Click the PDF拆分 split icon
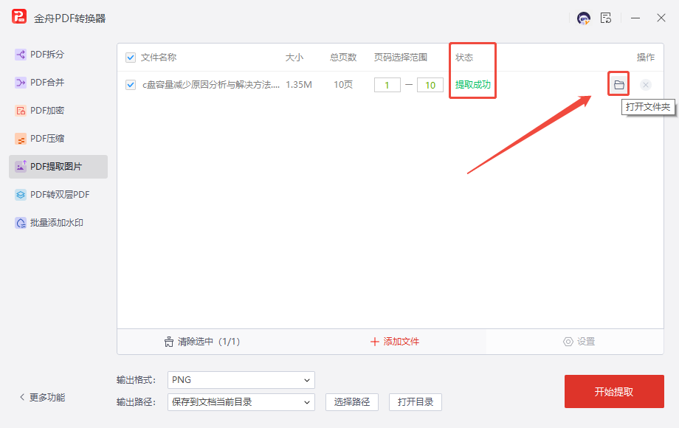This screenshot has height=428, width=679. pyautogui.click(x=21, y=55)
